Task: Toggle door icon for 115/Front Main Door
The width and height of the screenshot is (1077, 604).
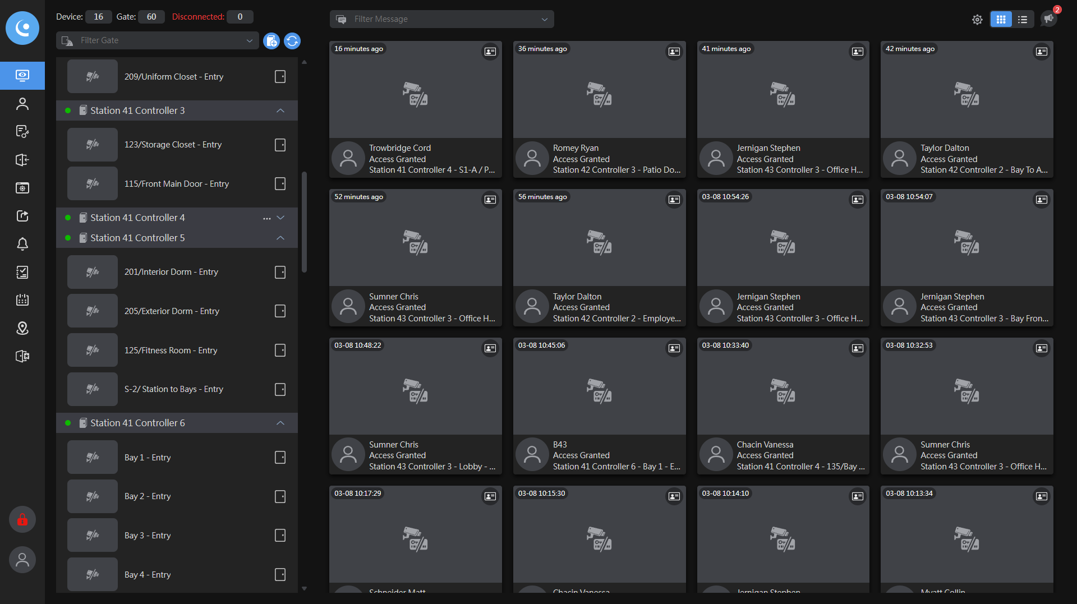Action: click(280, 184)
